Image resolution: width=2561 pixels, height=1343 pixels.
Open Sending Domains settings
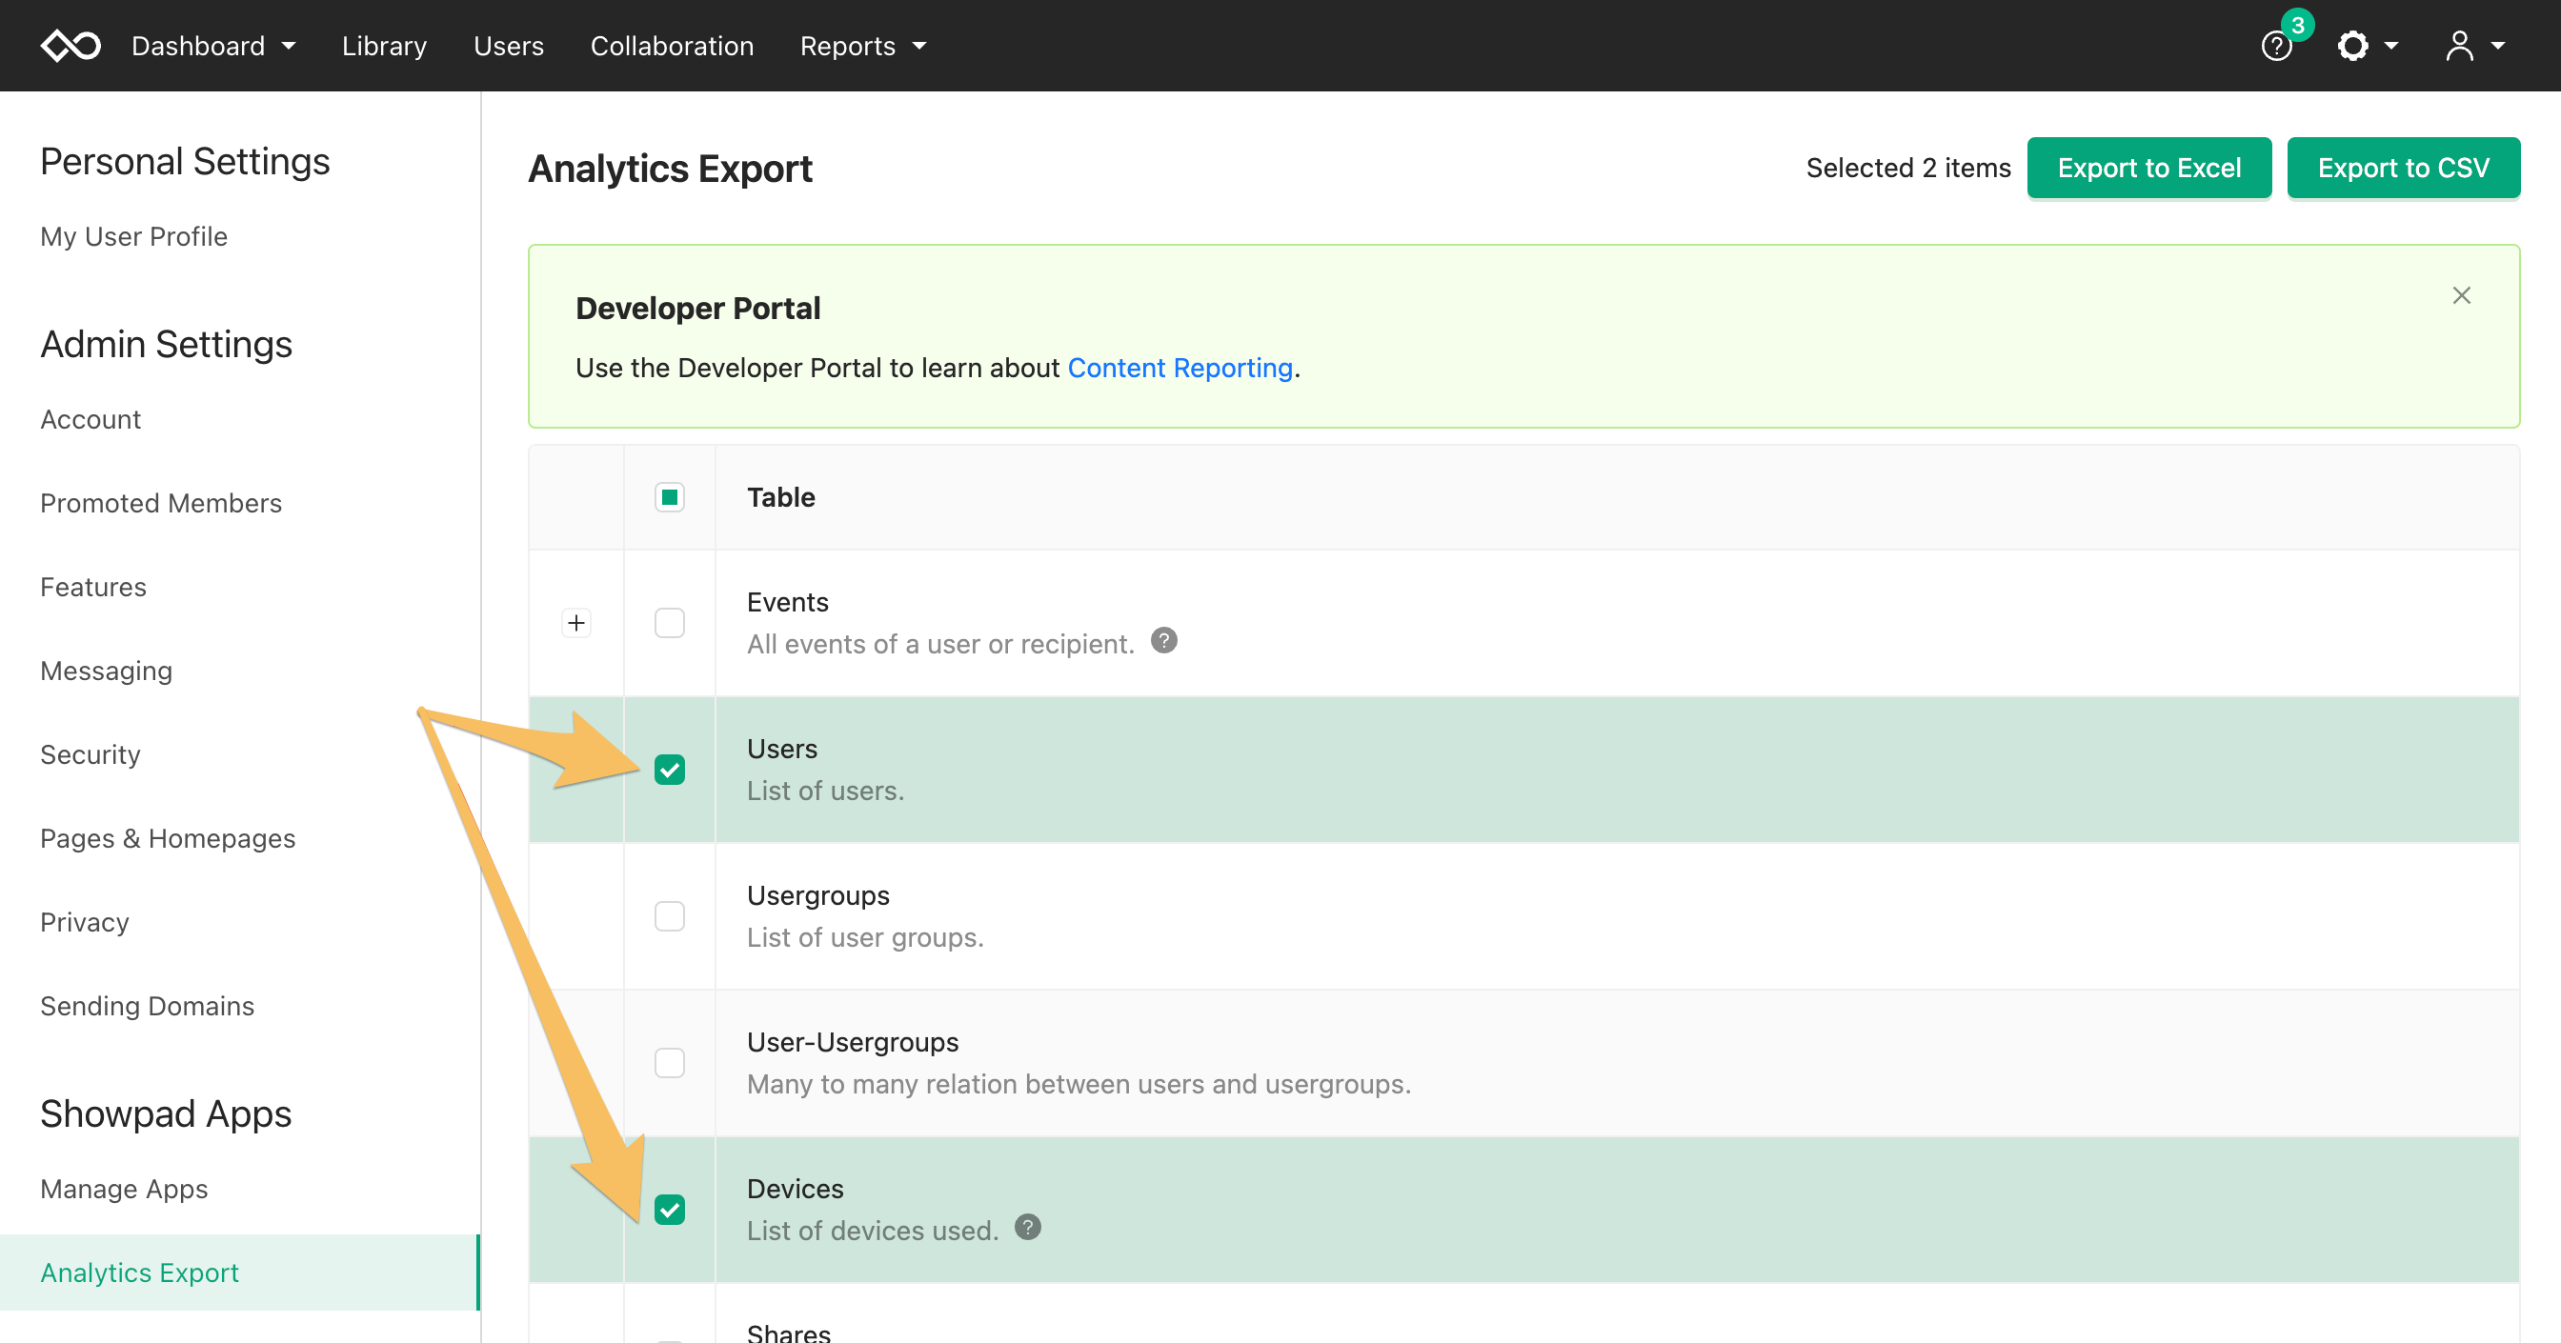point(147,1006)
